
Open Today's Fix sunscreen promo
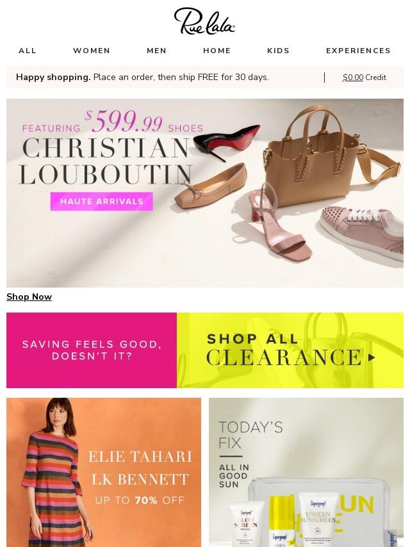306,472
